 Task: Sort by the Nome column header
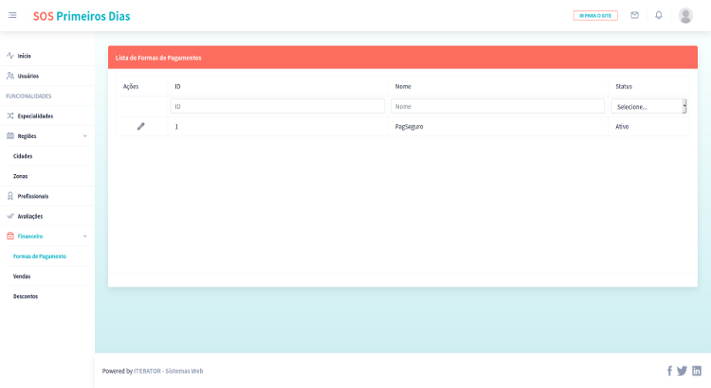tap(403, 86)
